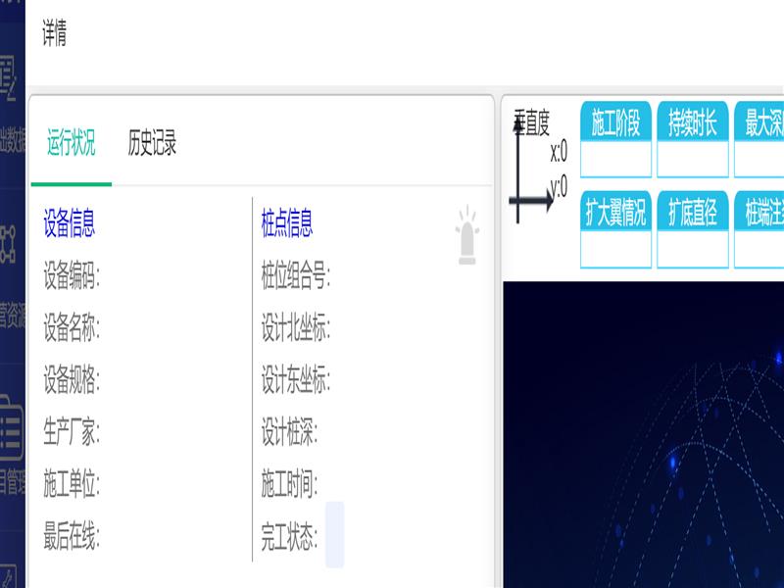Switch to the 运行状况 tab
784x588 pixels.
point(71,144)
